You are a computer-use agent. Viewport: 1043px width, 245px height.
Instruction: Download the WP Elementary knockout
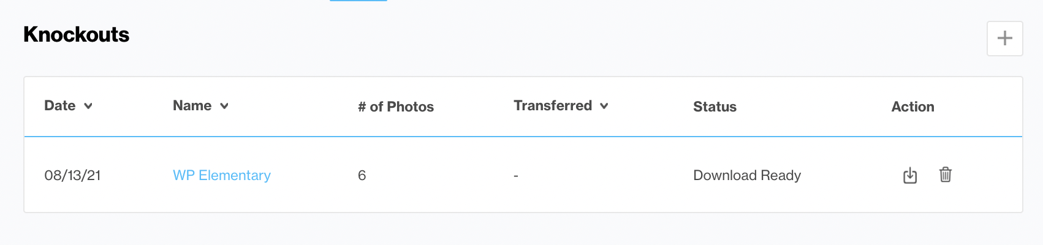(x=910, y=175)
